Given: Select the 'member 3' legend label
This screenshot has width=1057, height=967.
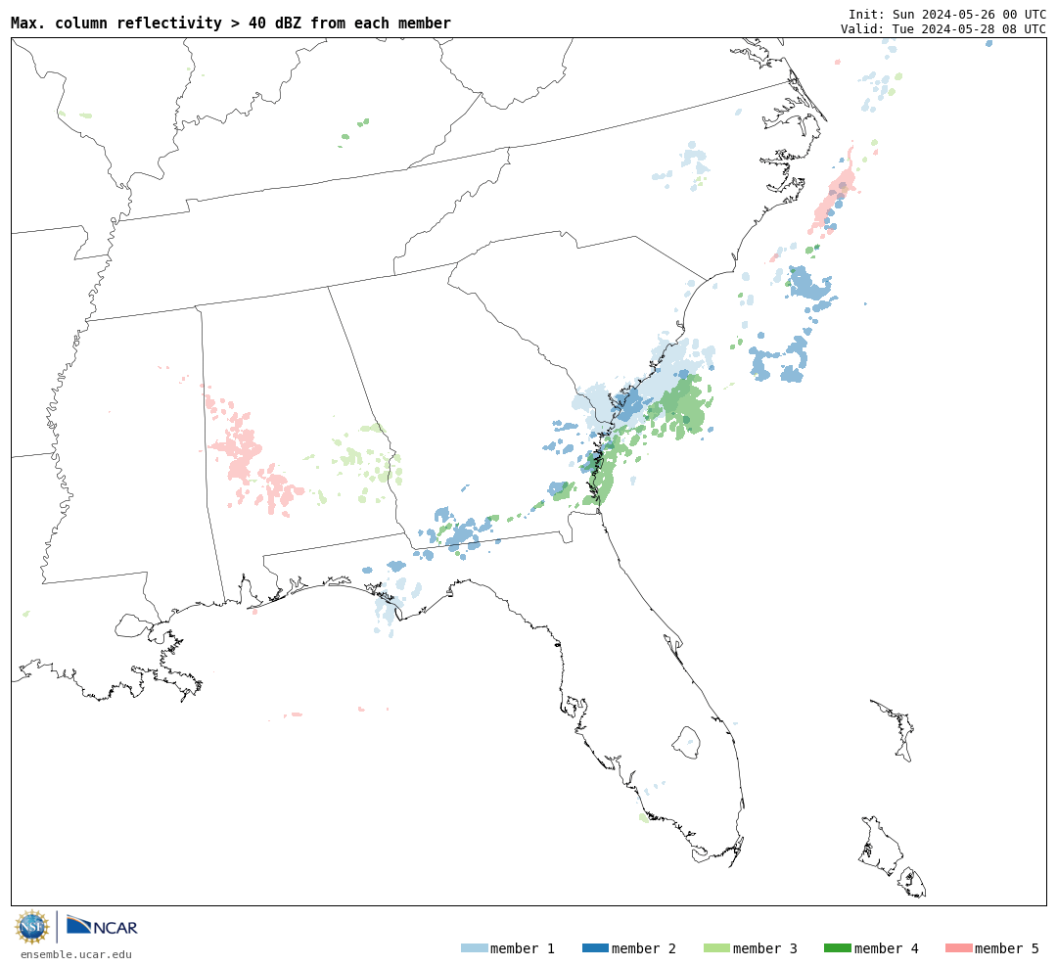Looking at the screenshot, I should pos(765,948).
